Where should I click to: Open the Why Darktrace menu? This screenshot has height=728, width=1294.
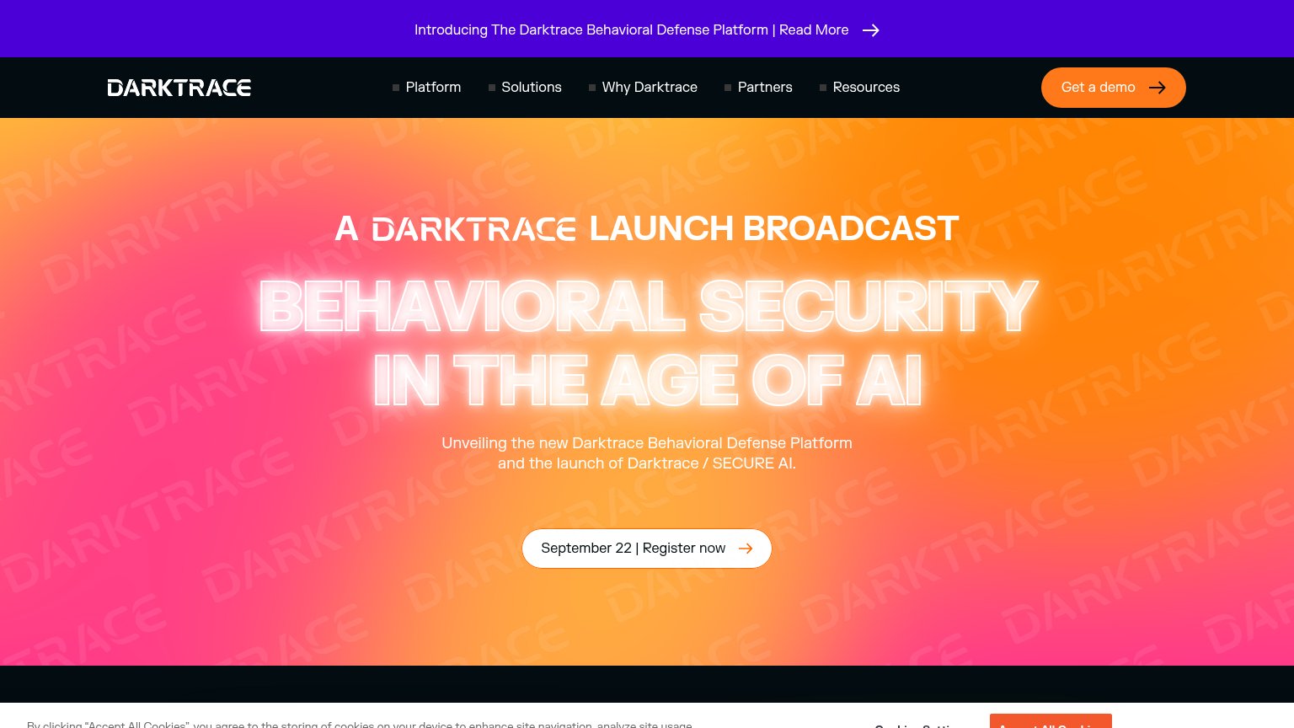(x=643, y=87)
